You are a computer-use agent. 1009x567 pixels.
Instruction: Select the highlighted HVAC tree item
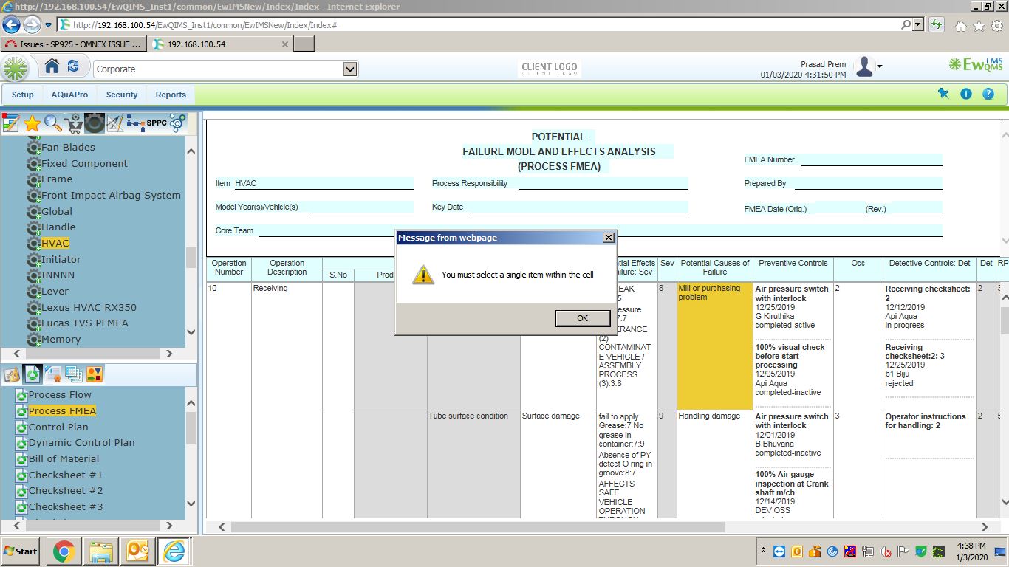pyautogui.click(x=55, y=244)
